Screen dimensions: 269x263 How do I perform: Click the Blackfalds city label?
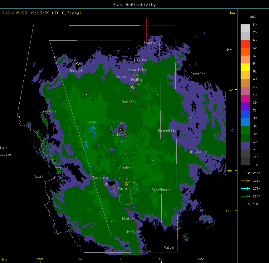pyautogui.click(x=138, y=70)
